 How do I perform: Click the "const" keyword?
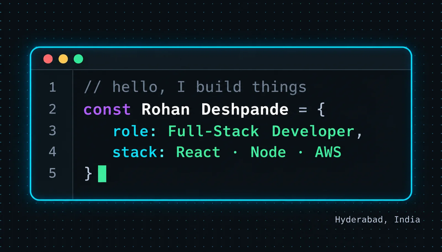(x=107, y=109)
